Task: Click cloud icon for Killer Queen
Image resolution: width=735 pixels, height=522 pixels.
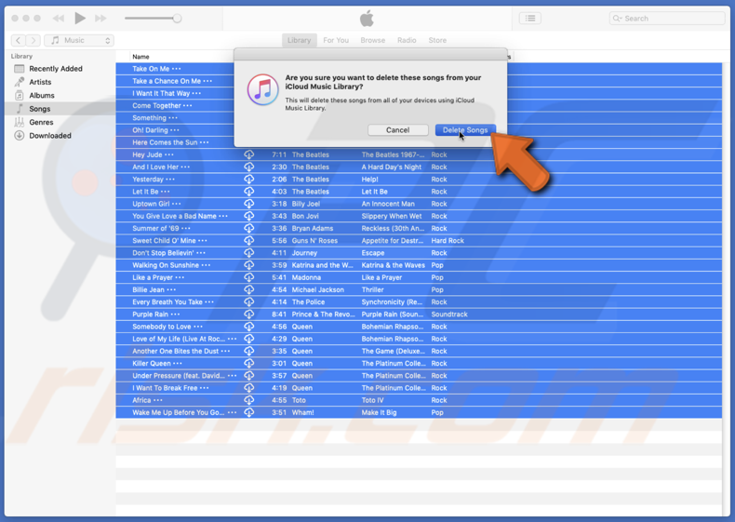Action: pos(249,363)
